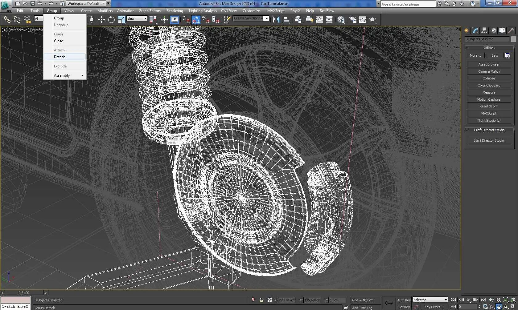
Task: Toggle the Selection Lock
Action: tap(261, 300)
